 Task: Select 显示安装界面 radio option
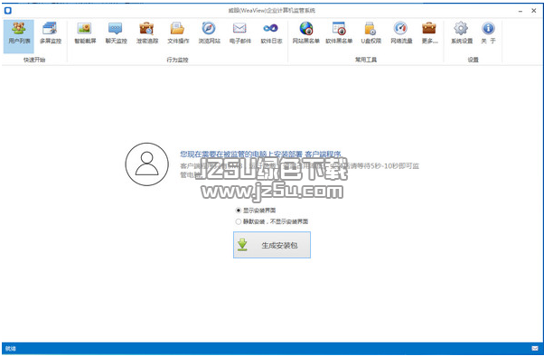point(256,211)
